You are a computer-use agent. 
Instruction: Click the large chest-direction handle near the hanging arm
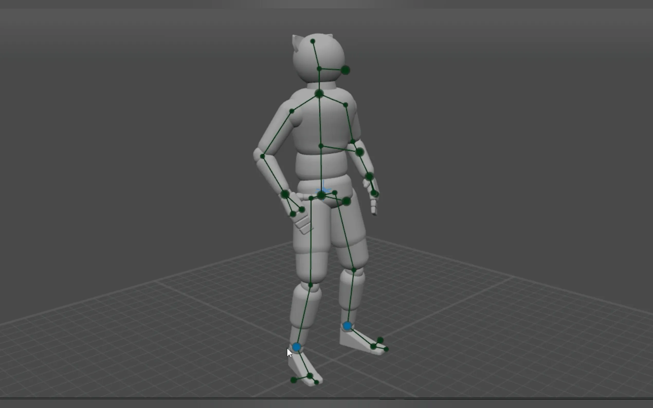[359, 152]
